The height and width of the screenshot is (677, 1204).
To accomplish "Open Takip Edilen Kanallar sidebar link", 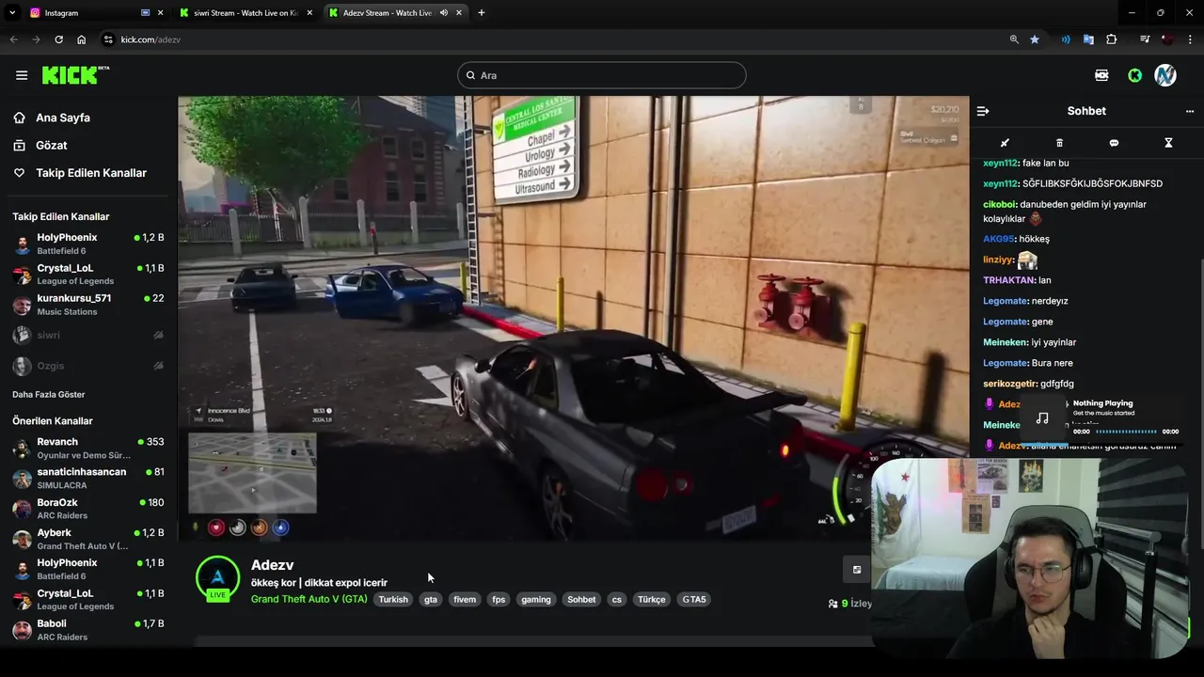I will click(x=89, y=173).
